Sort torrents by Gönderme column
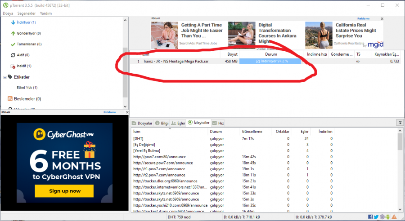Viewport: 405px width, 221px height. click(x=342, y=54)
